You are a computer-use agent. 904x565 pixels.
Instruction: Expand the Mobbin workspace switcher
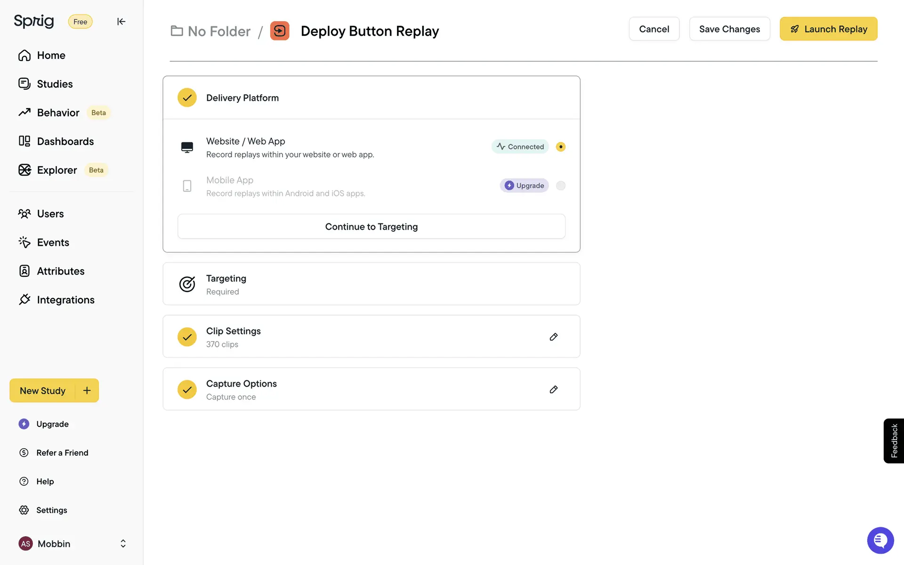pos(123,544)
